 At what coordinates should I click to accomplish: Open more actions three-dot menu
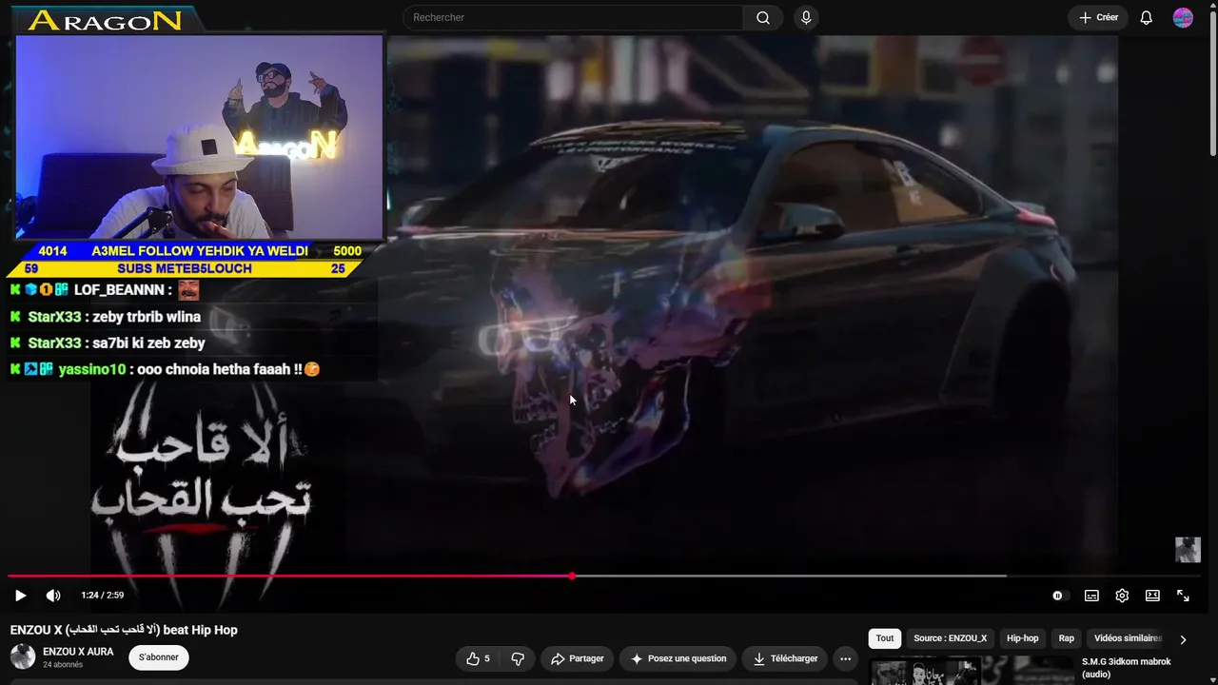click(845, 658)
